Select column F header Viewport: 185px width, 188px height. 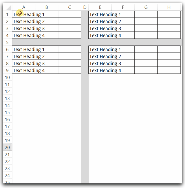point(123,7)
